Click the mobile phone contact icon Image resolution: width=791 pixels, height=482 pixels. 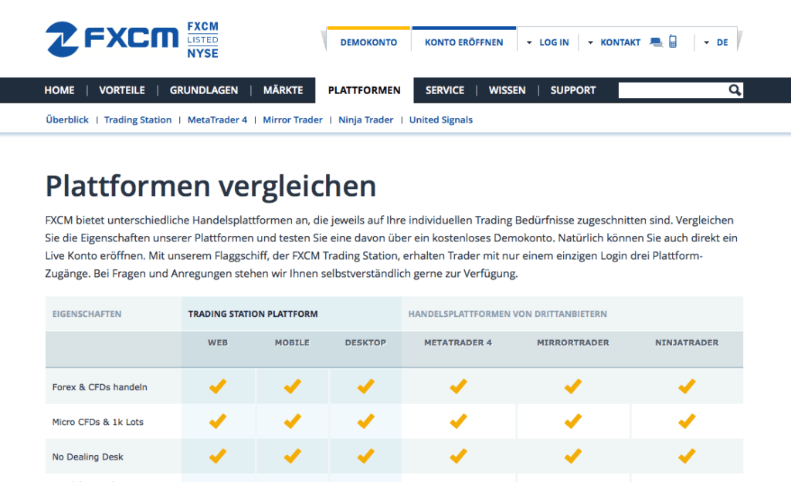673,42
